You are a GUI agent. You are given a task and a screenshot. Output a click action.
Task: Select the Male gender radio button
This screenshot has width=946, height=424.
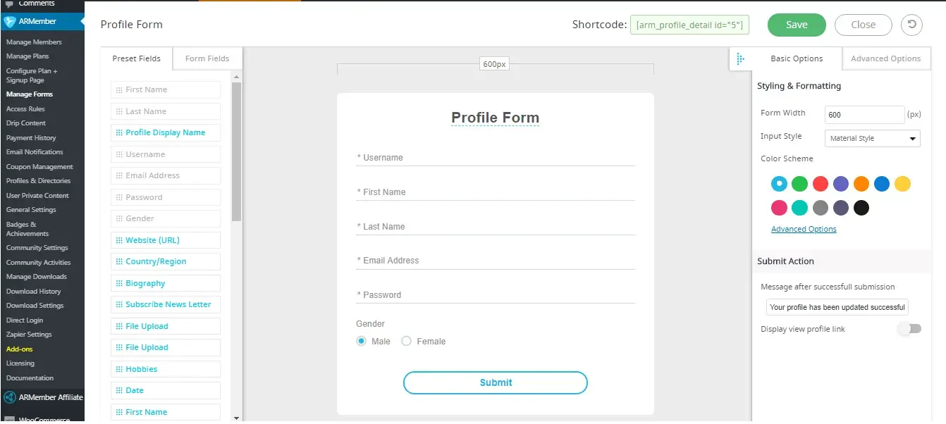[362, 342]
